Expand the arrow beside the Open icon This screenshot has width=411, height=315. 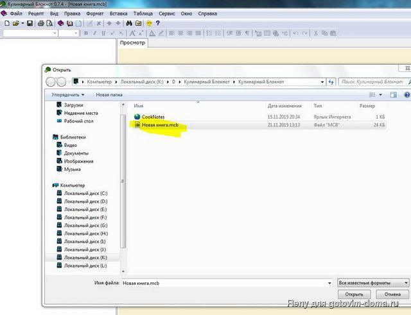click(x=22, y=23)
